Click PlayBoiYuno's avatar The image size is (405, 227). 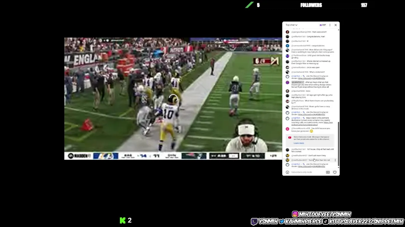(x=287, y=101)
